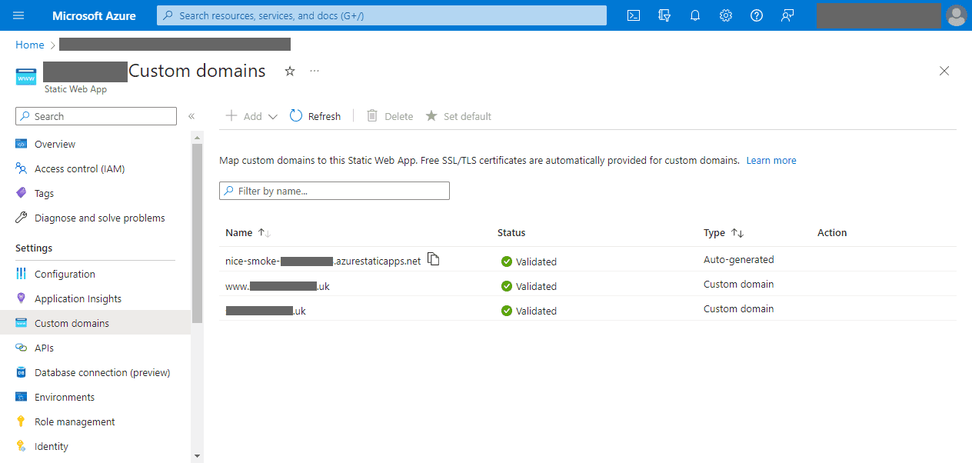Open Configuration in Settings menu
Screen dimensions: 972x463
[x=65, y=274]
